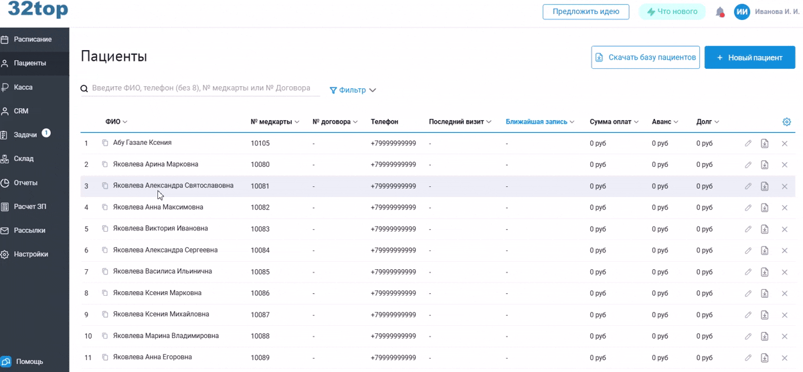Click medical card number 10088
Image resolution: width=803 pixels, height=372 pixels.
[260, 336]
